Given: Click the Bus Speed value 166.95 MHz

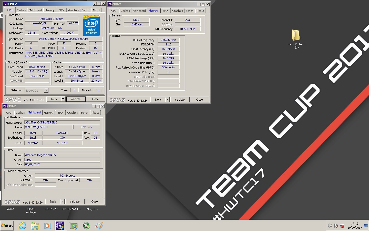Looking at the screenshot, I should tap(37, 76).
